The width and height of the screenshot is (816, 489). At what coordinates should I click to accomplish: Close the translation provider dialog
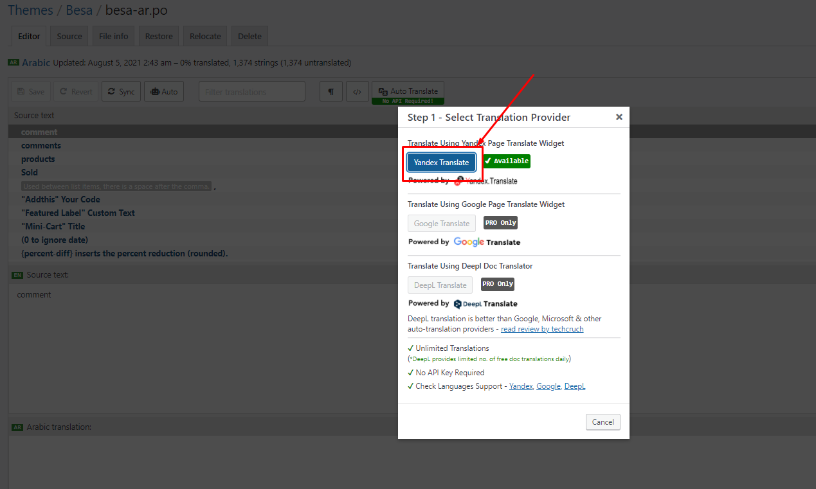[619, 117]
